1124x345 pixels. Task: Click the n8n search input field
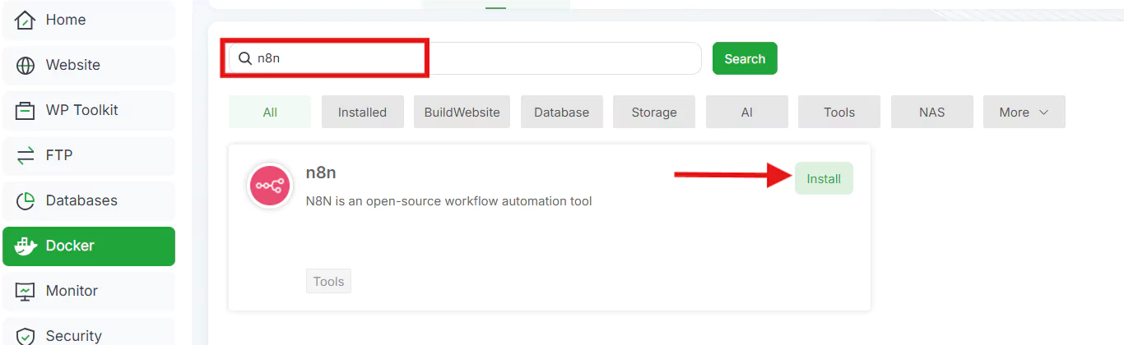click(464, 58)
